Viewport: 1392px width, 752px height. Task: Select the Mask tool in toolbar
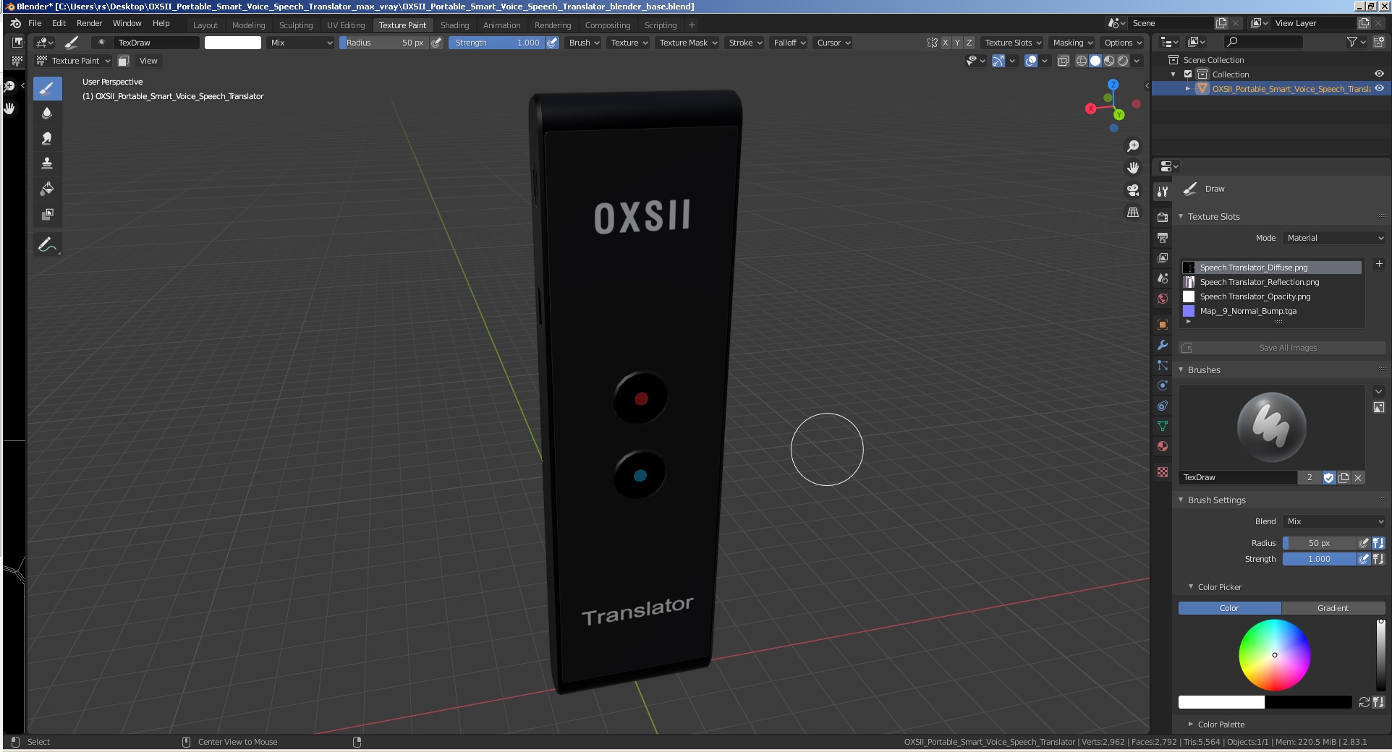click(x=47, y=214)
